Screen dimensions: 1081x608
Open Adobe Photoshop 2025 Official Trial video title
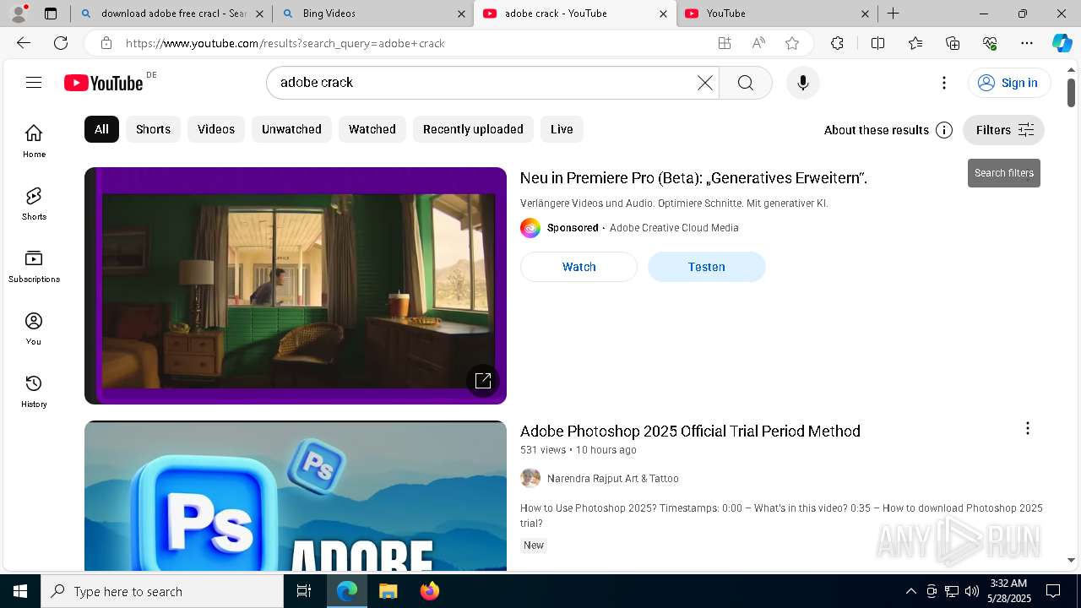690,431
